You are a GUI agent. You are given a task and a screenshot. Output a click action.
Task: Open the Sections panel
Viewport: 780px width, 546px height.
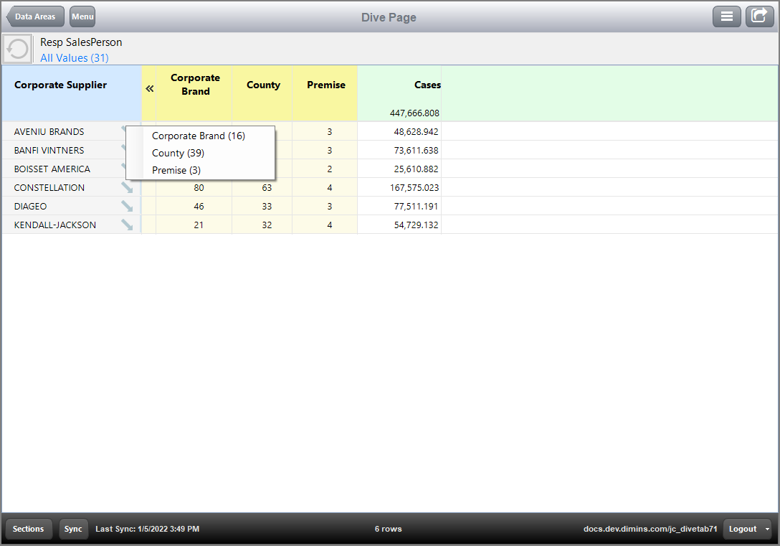(28, 529)
